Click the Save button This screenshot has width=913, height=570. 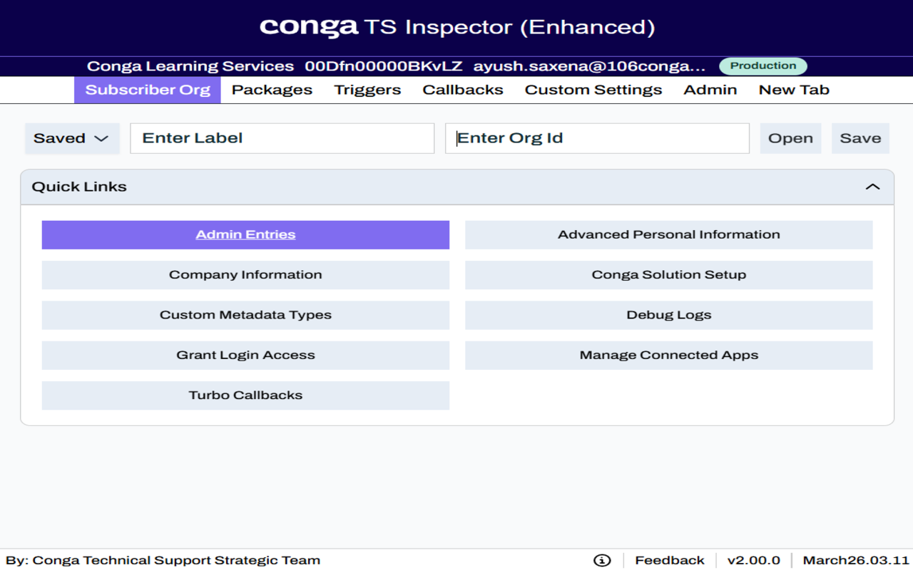coord(860,138)
